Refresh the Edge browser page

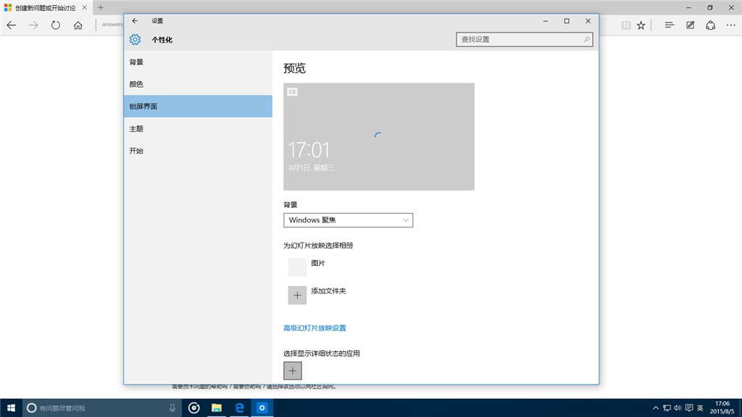(56, 25)
